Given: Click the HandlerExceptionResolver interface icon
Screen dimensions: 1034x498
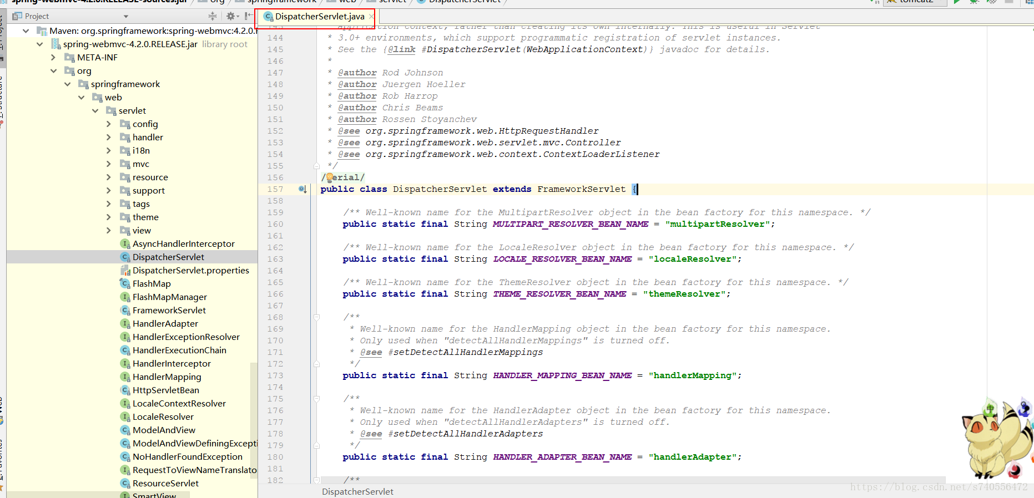Looking at the screenshot, I should [125, 337].
